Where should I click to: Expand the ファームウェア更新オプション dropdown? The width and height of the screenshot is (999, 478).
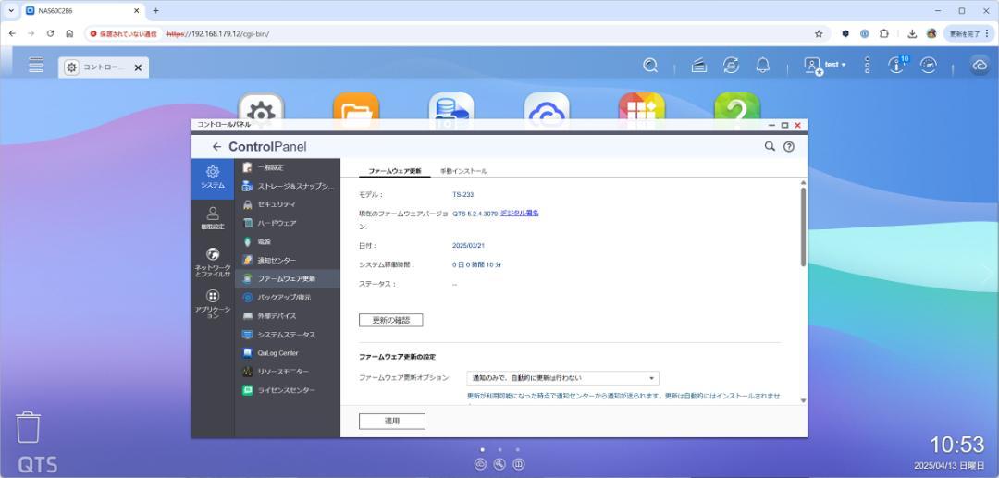pyautogui.click(x=562, y=378)
